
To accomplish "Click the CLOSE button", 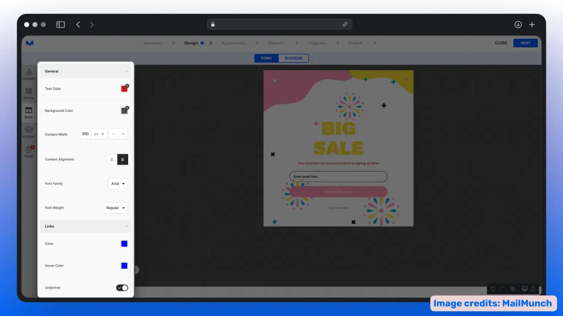I will [x=501, y=43].
